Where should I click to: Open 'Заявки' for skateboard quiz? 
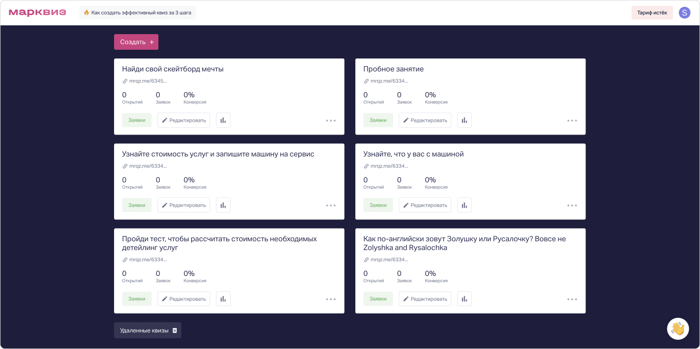pos(136,120)
